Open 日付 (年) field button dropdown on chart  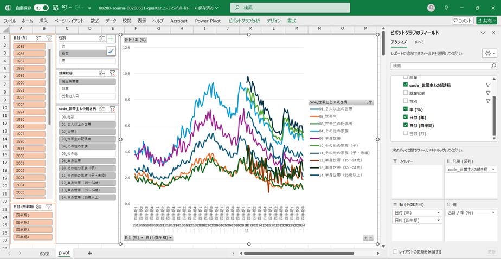tap(133, 238)
